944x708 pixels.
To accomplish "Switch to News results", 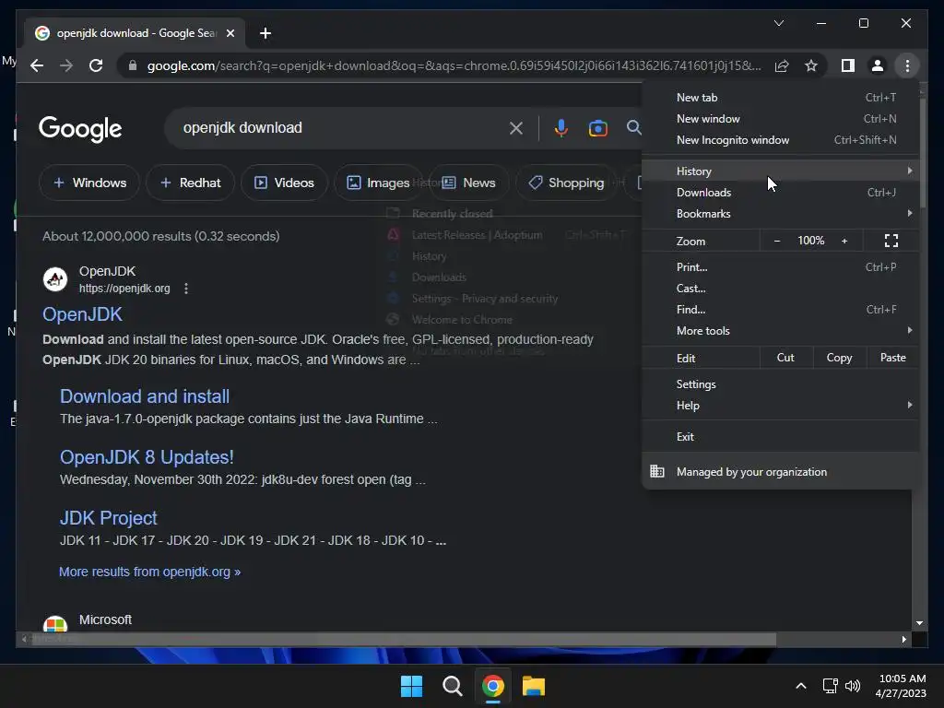I will [x=468, y=183].
